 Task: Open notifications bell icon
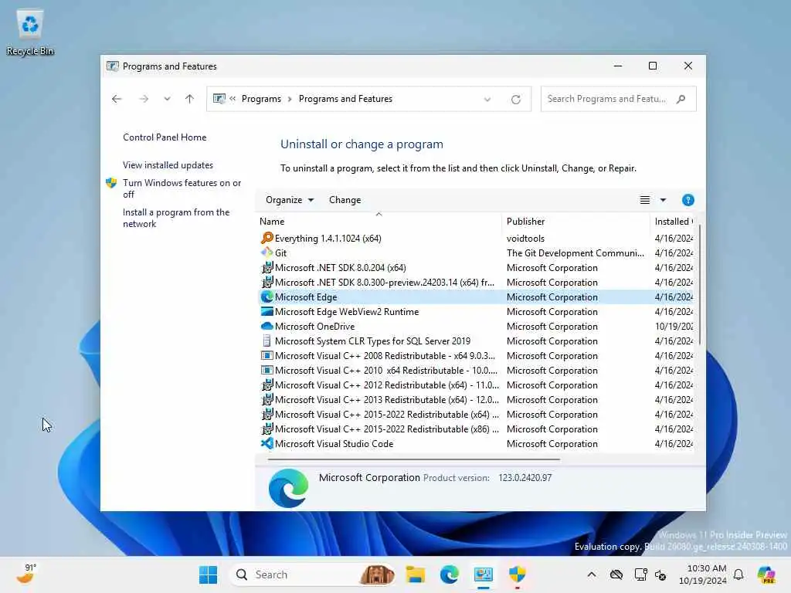point(738,574)
